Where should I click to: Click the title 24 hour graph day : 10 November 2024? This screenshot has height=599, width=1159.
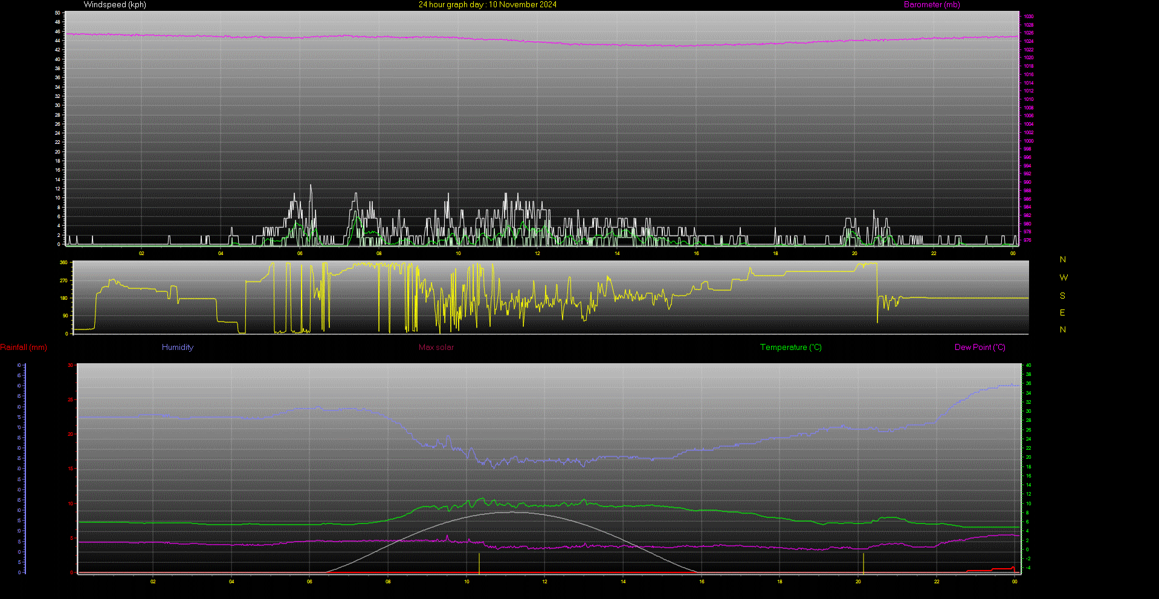(x=488, y=5)
